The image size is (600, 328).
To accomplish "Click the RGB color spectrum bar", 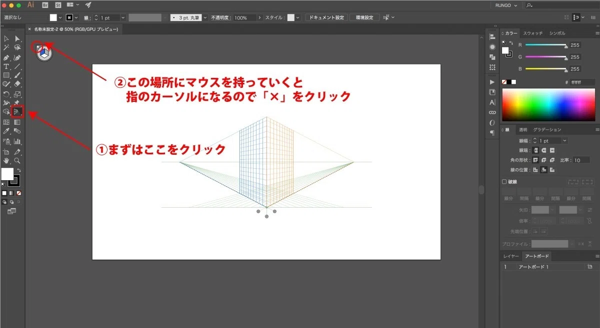I will (549, 105).
